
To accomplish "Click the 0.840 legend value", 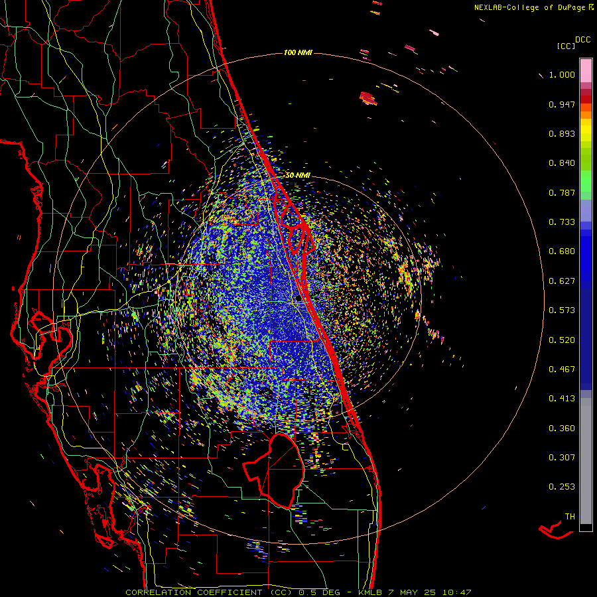I will pyautogui.click(x=562, y=163).
